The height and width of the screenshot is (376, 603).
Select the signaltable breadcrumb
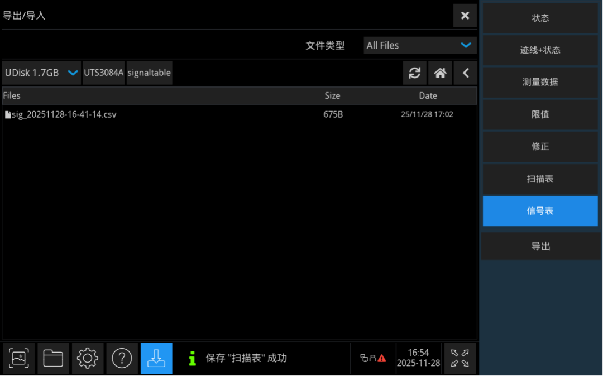pos(149,73)
